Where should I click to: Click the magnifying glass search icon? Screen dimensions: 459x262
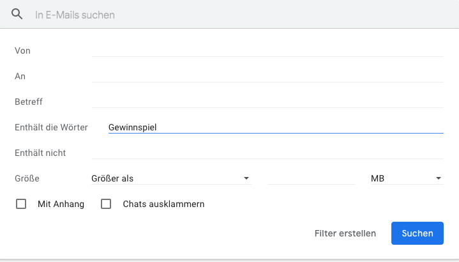(x=17, y=14)
